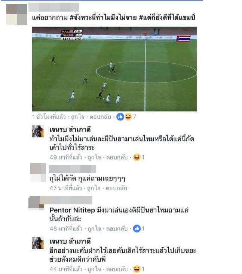
Task: Click the 1 ชั่วโมงที่แล้ว timestamp
Action: pos(49,117)
